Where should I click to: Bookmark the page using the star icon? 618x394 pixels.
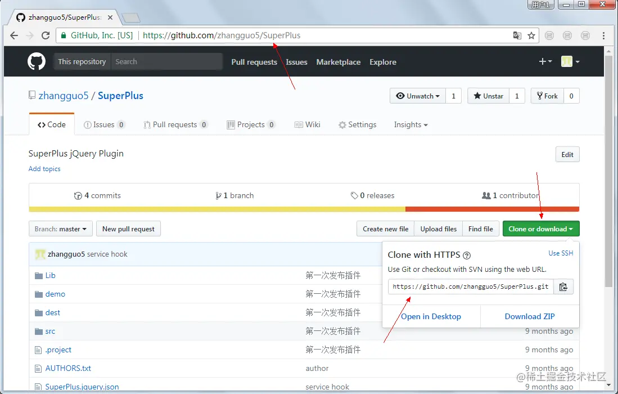[531, 35]
